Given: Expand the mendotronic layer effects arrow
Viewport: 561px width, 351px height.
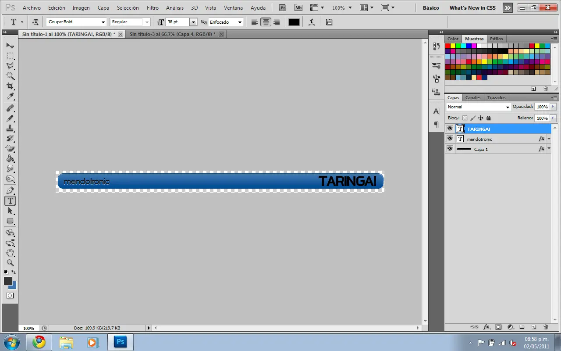Looking at the screenshot, I should point(549,139).
